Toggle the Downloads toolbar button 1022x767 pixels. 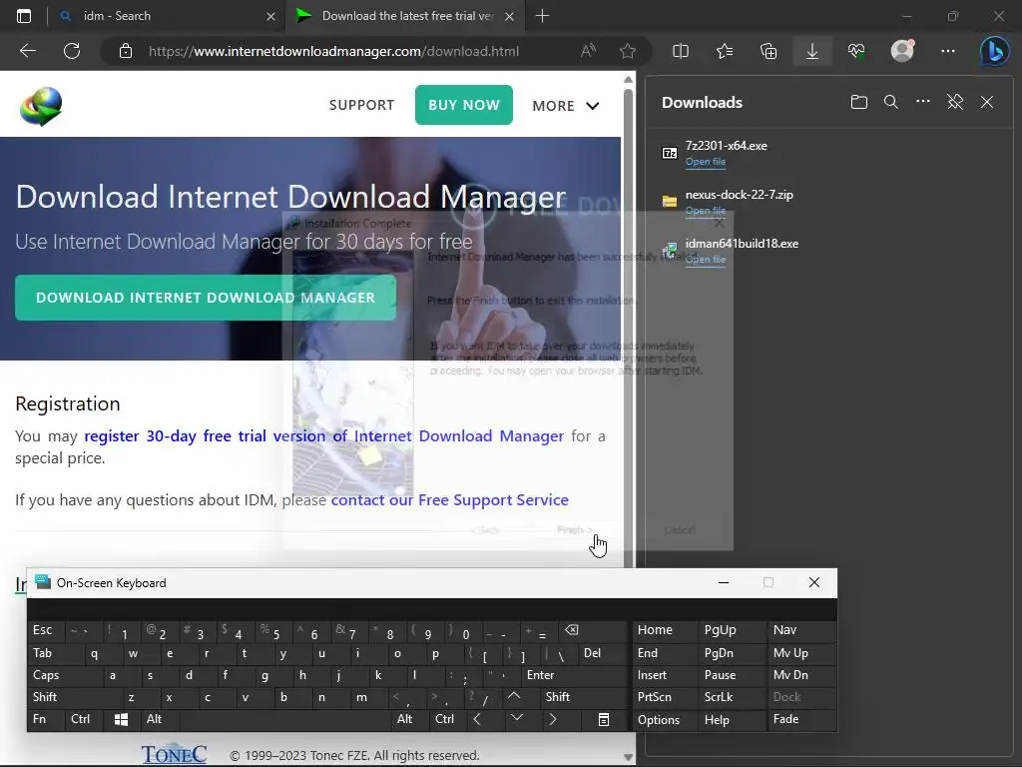coord(812,51)
